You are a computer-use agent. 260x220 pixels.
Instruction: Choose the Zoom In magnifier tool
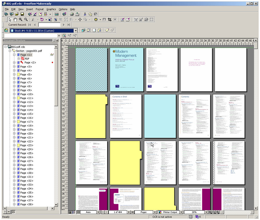[x=21, y=19]
